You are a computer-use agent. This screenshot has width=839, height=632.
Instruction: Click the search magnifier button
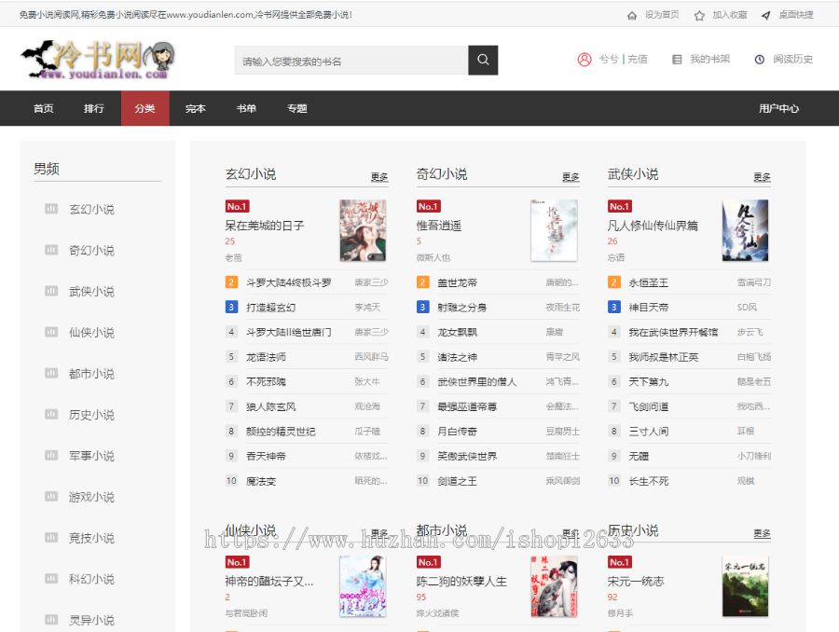483,61
